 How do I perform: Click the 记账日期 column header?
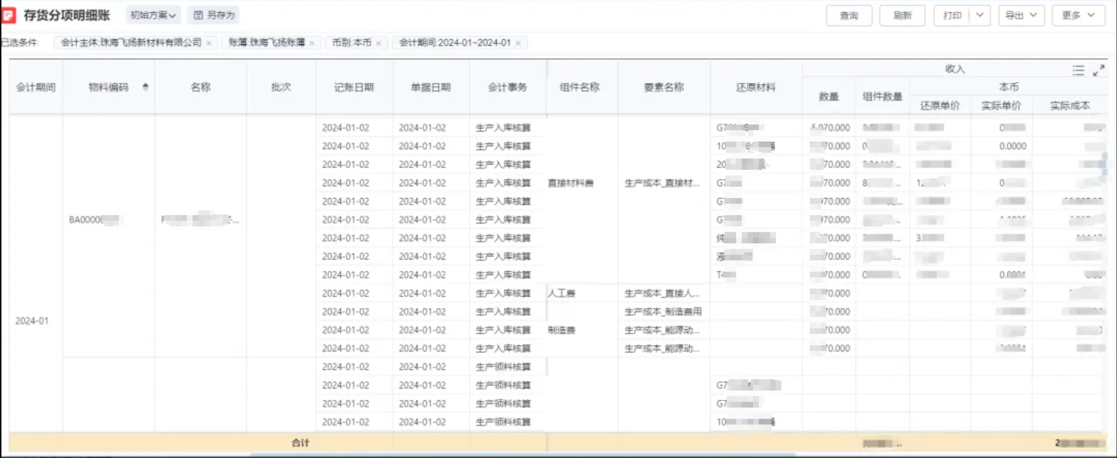click(x=354, y=87)
